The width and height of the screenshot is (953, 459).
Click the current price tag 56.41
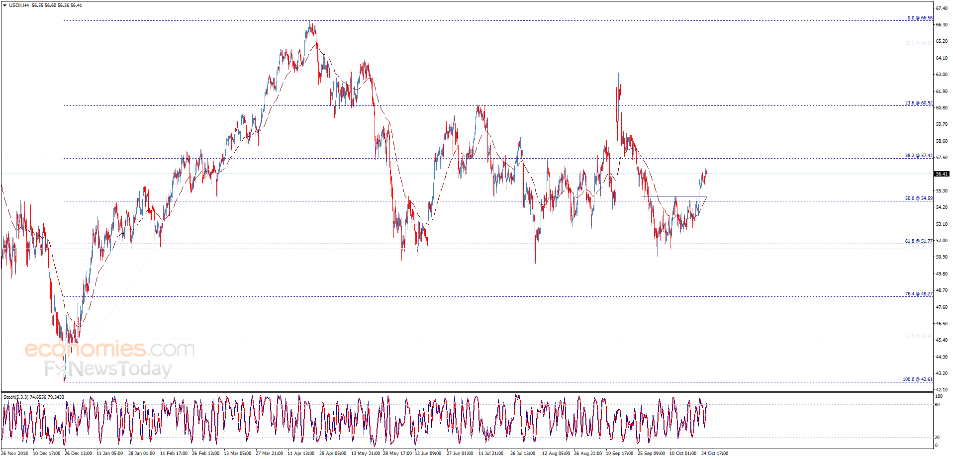(942, 174)
